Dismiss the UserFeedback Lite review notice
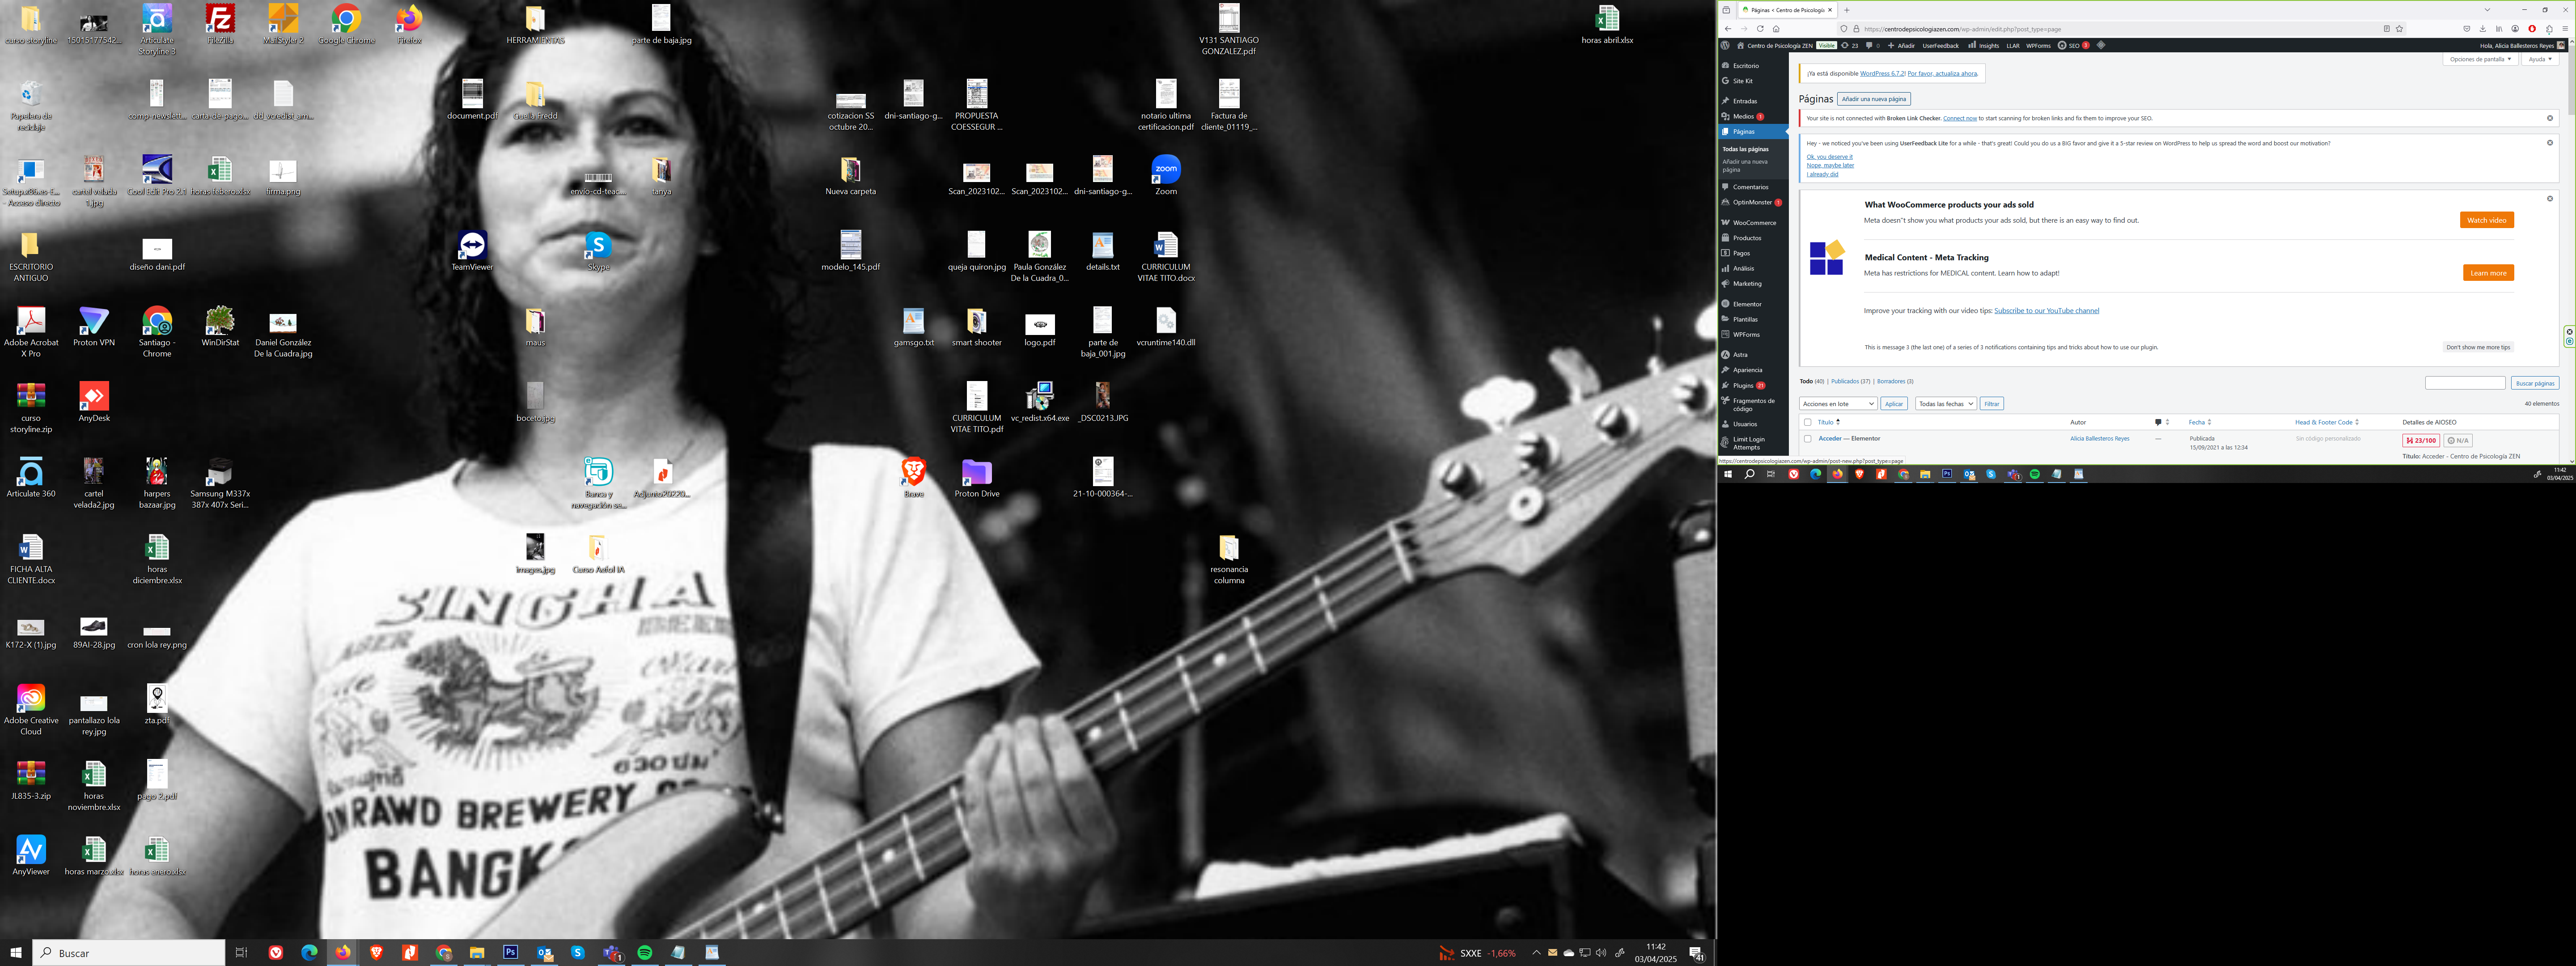 pyautogui.click(x=2550, y=143)
